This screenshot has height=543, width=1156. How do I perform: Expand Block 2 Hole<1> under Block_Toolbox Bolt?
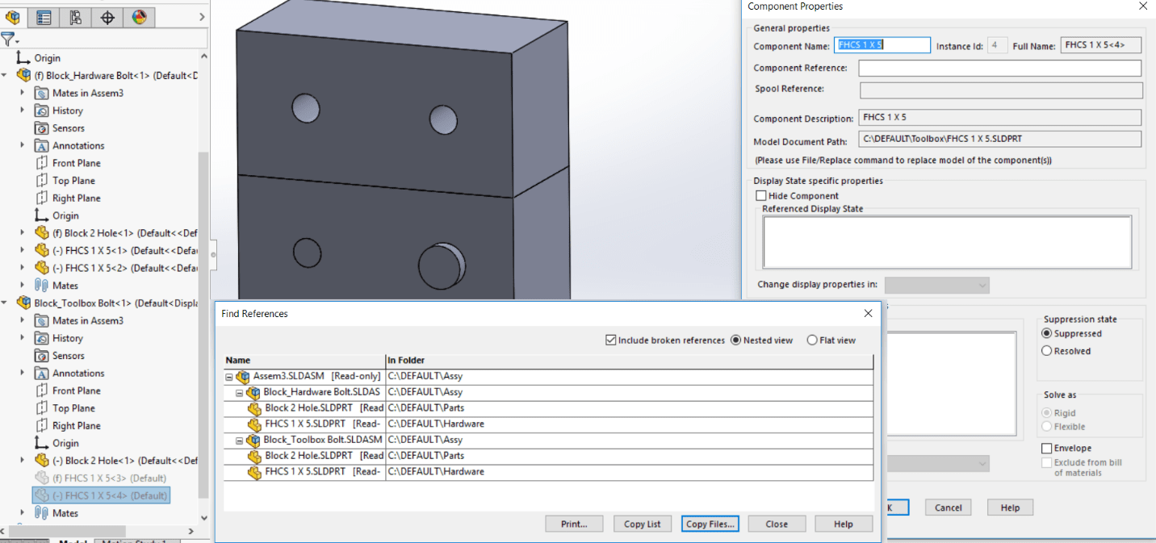pyautogui.click(x=23, y=461)
